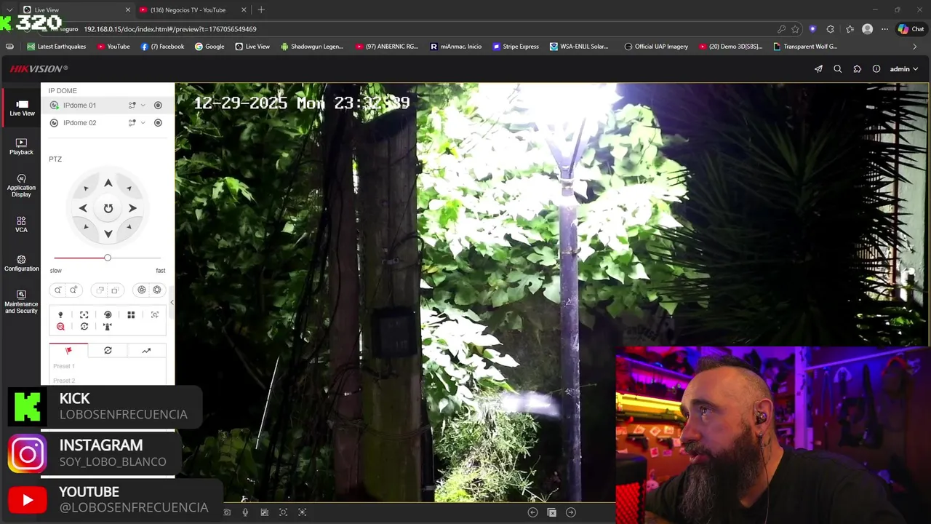Click the auxiliary focus icon
Image resolution: width=931 pixels, height=524 pixels.
84,315
